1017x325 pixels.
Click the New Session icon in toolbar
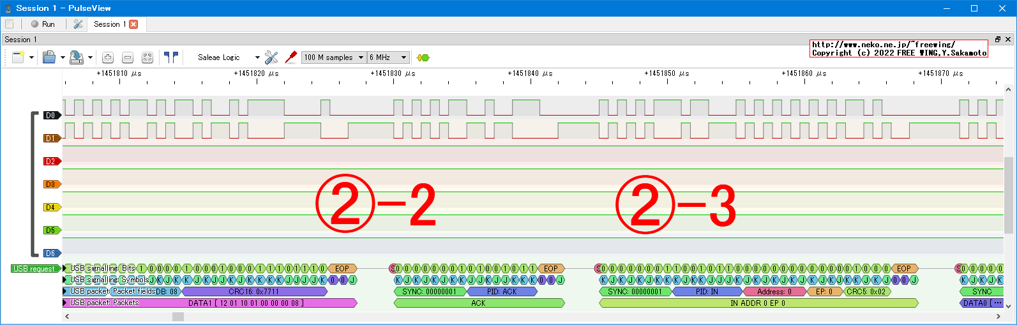coord(17,57)
